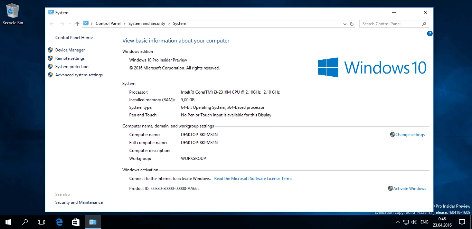Screen dimensions: 472x229
Task: Click the Windows 10 logo image
Action: pyautogui.click(x=372, y=67)
